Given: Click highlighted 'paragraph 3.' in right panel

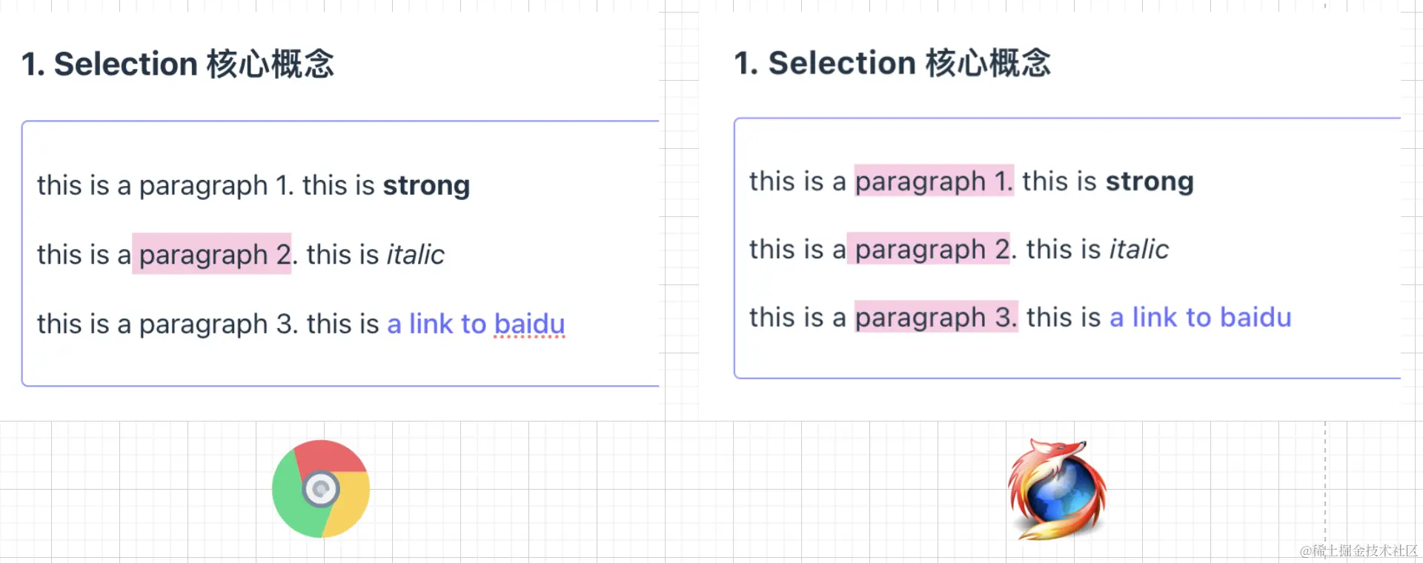Looking at the screenshot, I should [936, 317].
